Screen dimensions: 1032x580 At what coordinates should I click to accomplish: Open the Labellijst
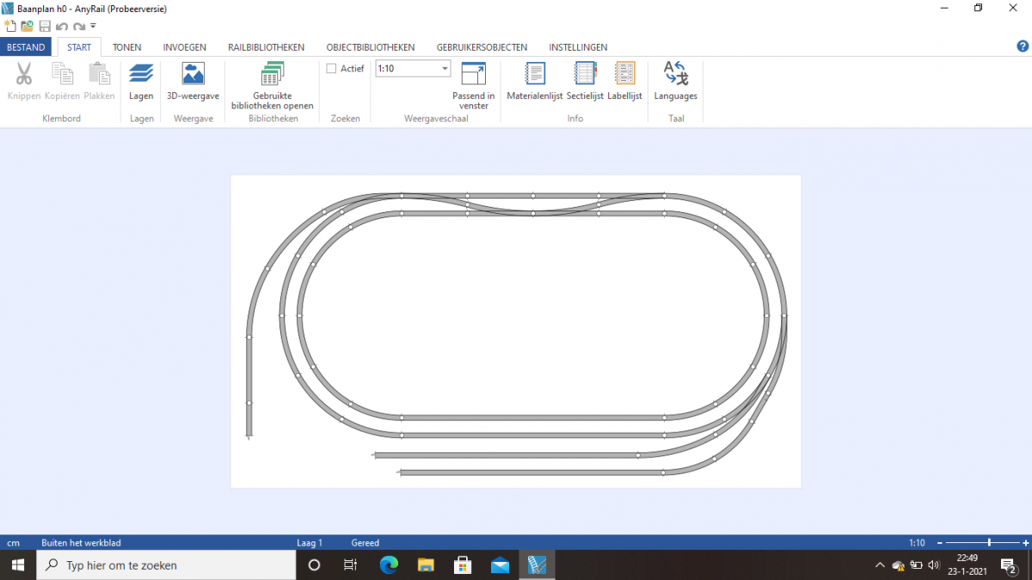[x=625, y=82]
